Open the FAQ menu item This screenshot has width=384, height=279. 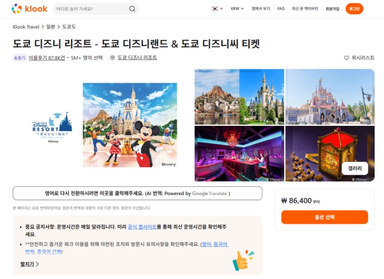[x=281, y=9]
